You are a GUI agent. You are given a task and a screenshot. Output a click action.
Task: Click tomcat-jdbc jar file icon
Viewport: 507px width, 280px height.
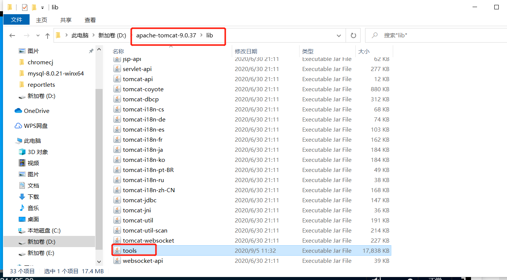tap(117, 200)
